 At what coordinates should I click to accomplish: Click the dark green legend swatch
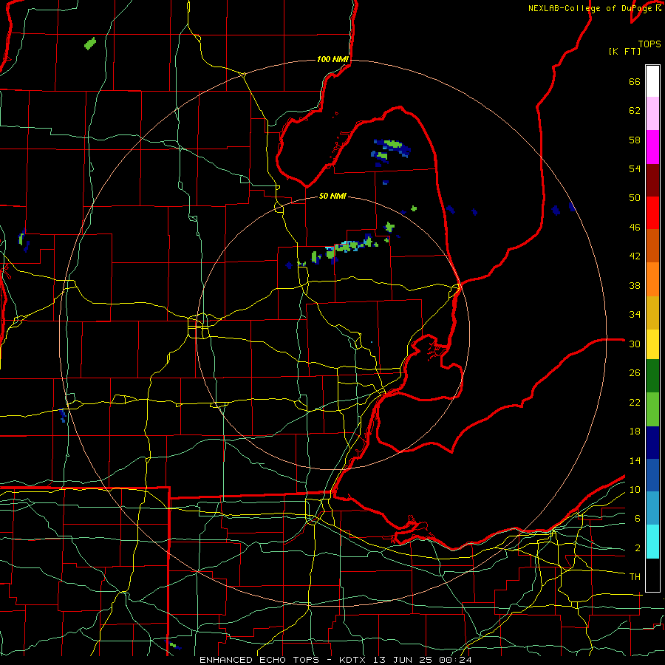click(x=652, y=376)
